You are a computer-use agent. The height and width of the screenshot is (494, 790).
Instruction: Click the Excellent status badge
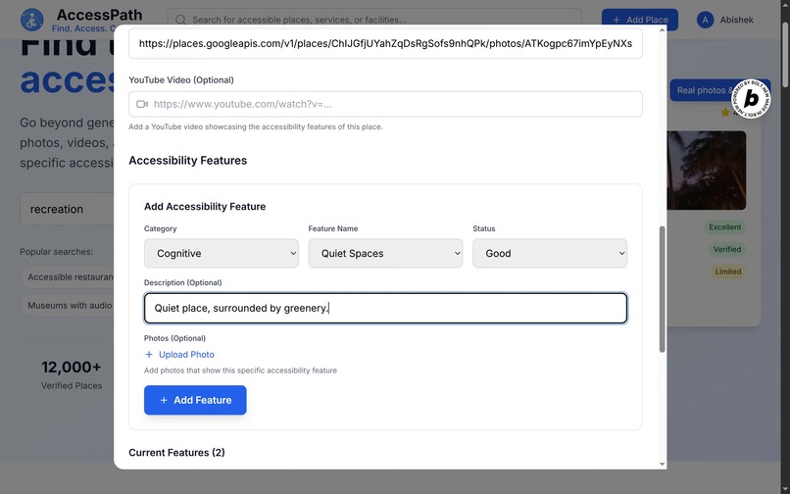point(725,226)
